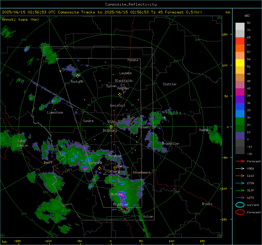Click the cyan current ellipse legend icon

point(240,205)
